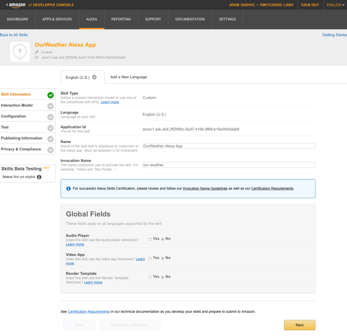The image size is (347, 336).
Task: Click the Next button
Action: point(300,325)
